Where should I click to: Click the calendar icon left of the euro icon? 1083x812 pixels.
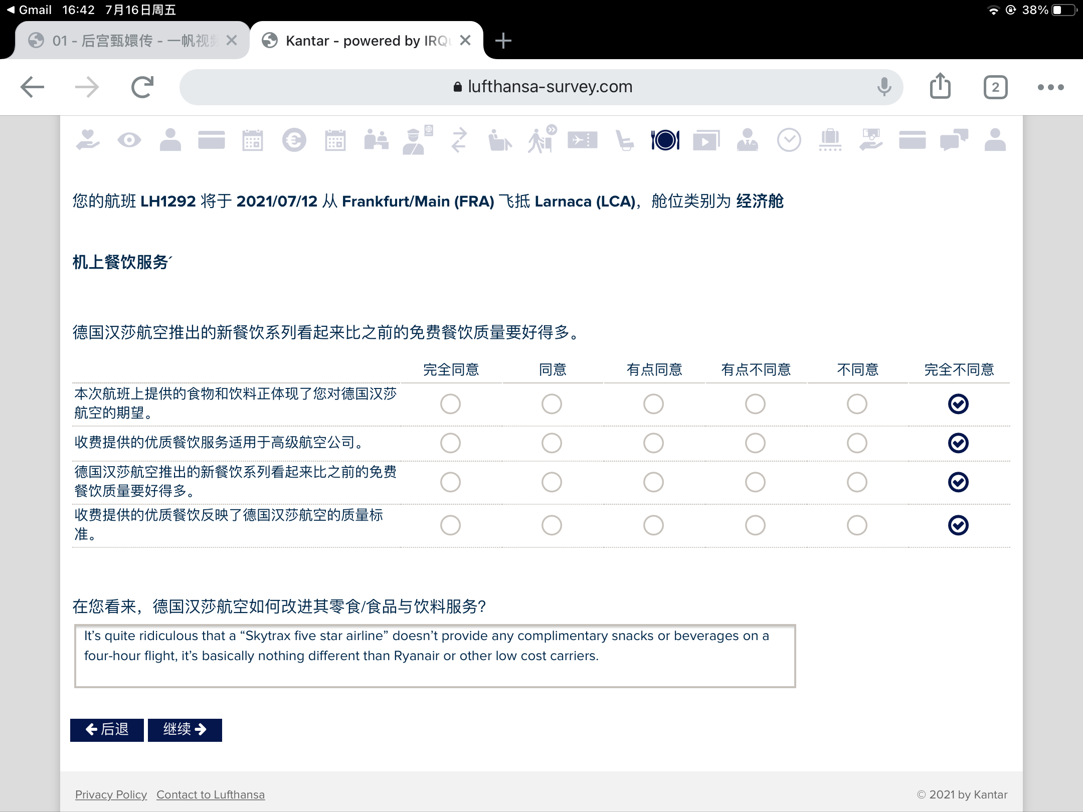pos(253,140)
